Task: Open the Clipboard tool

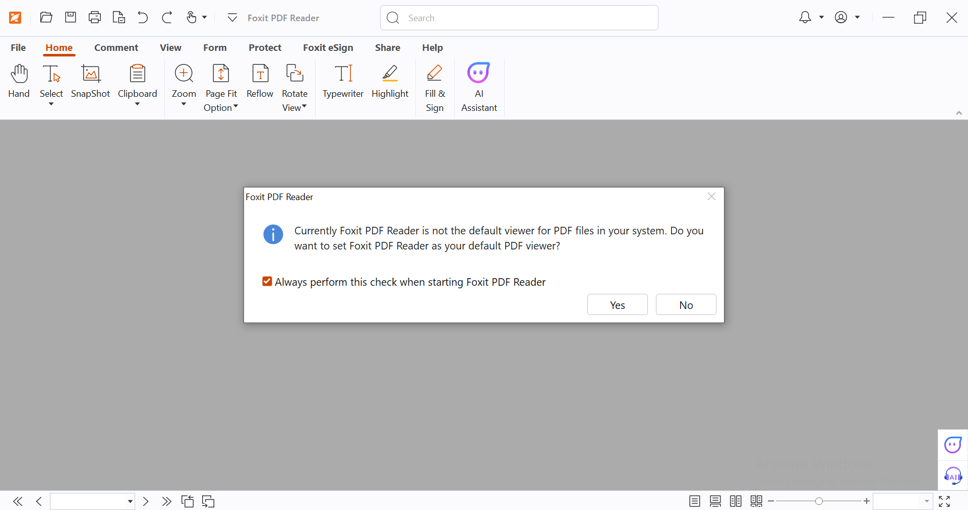Action: (138, 81)
